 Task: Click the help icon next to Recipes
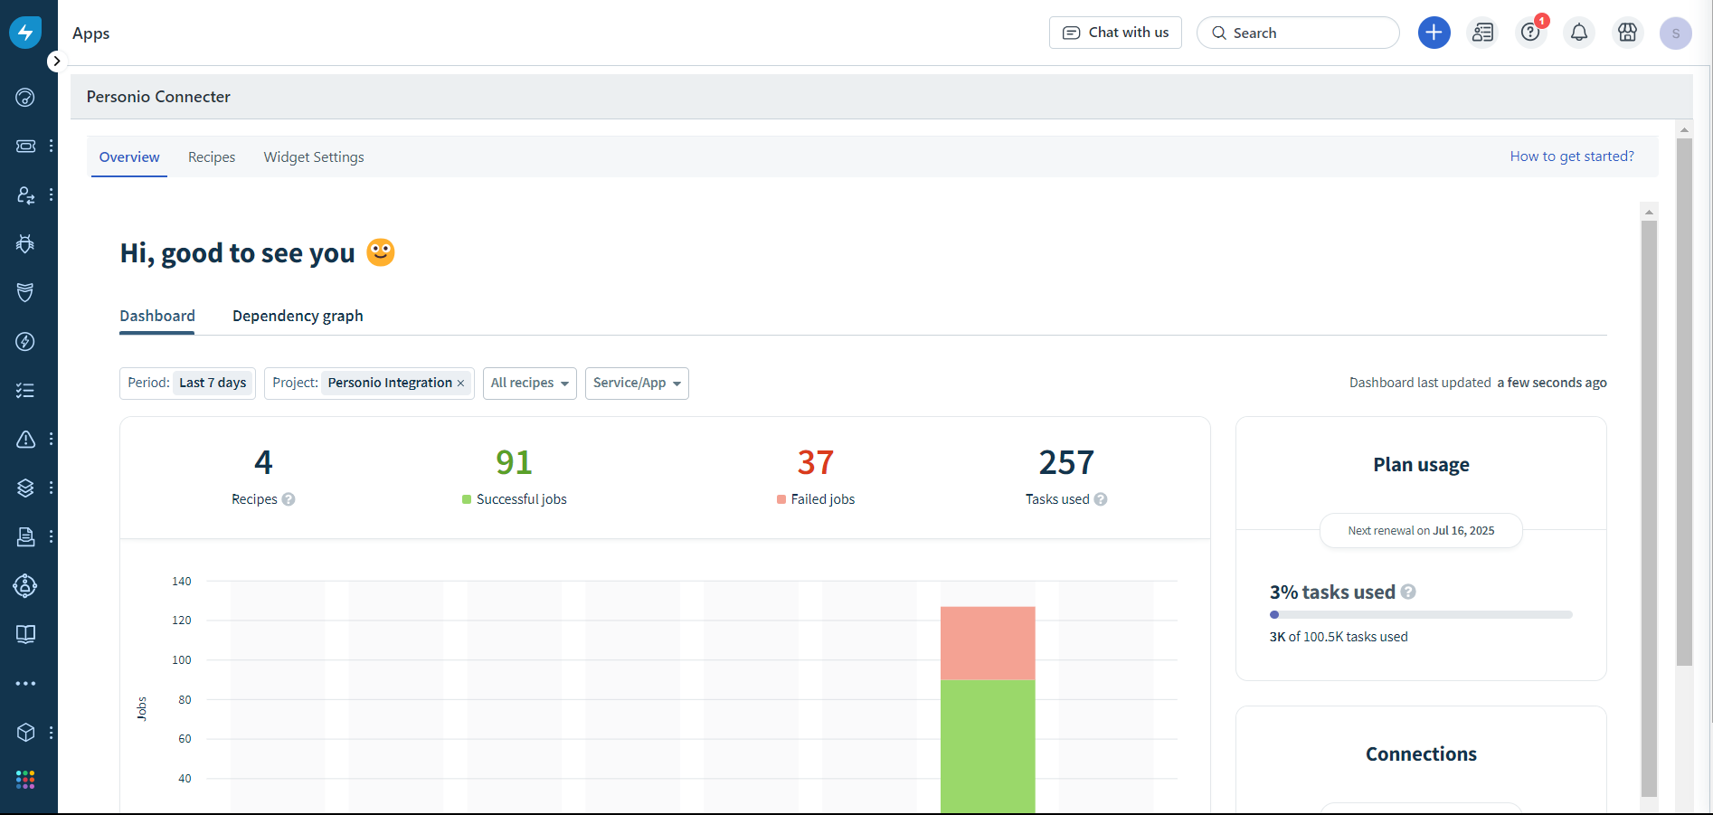tap(289, 499)
